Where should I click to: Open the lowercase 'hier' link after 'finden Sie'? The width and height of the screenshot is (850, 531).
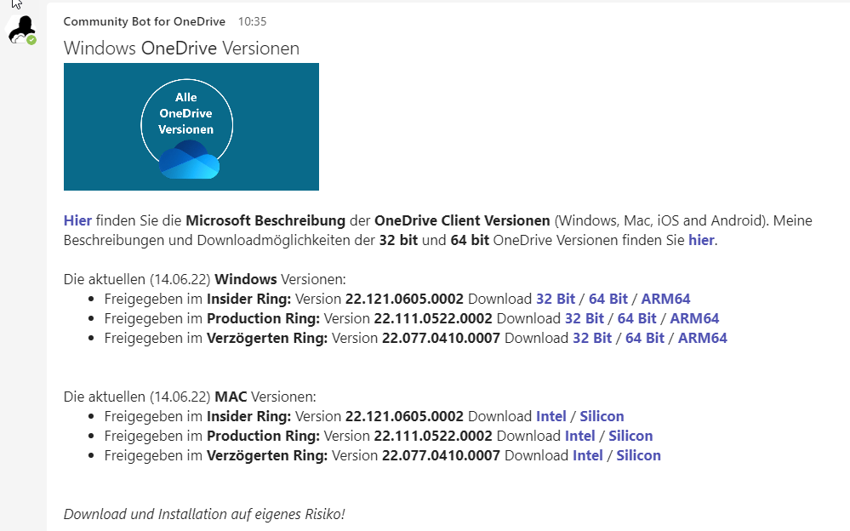point(701,240)
